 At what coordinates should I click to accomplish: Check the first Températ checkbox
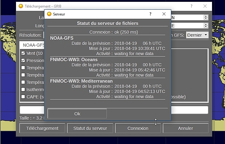23,67
